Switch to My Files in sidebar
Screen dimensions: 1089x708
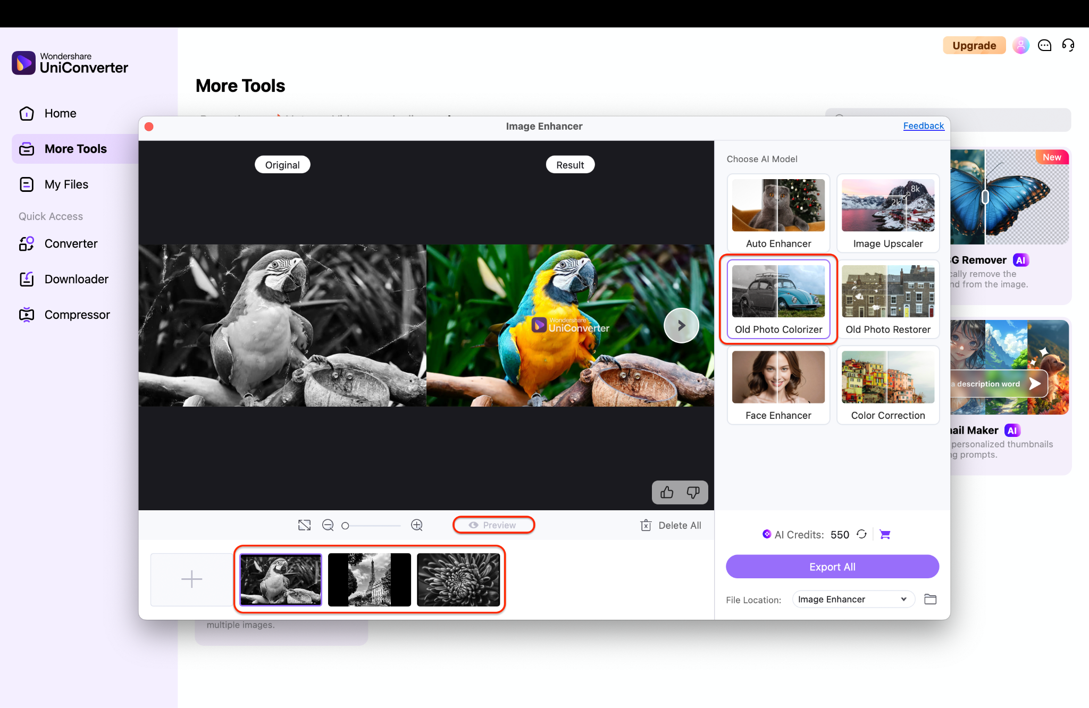[66, 184]
